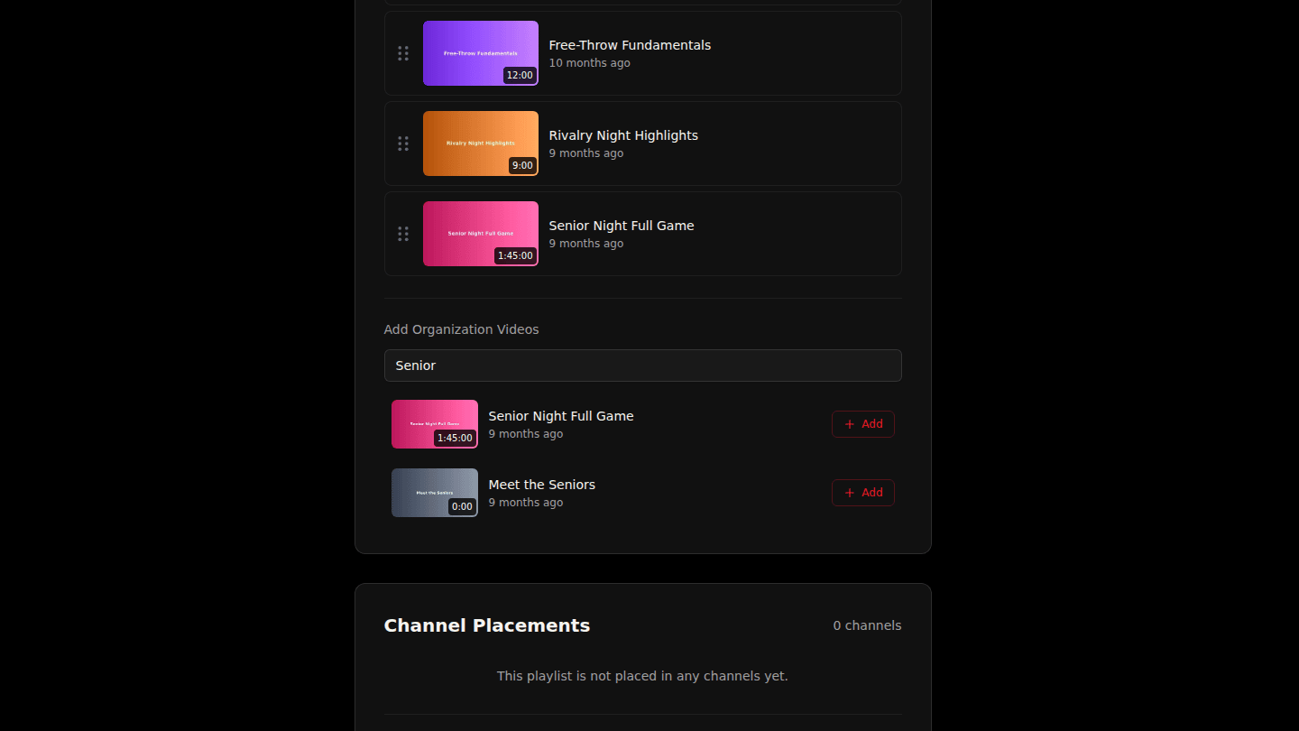Click the Meet the Seniors title
Screen dimensions: 1299x731
(542, 485)
